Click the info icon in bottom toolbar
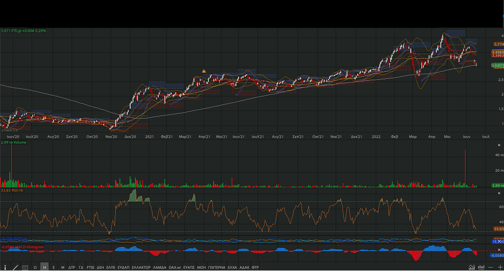This screenshot has height=271, width=504. pos(6,267)
